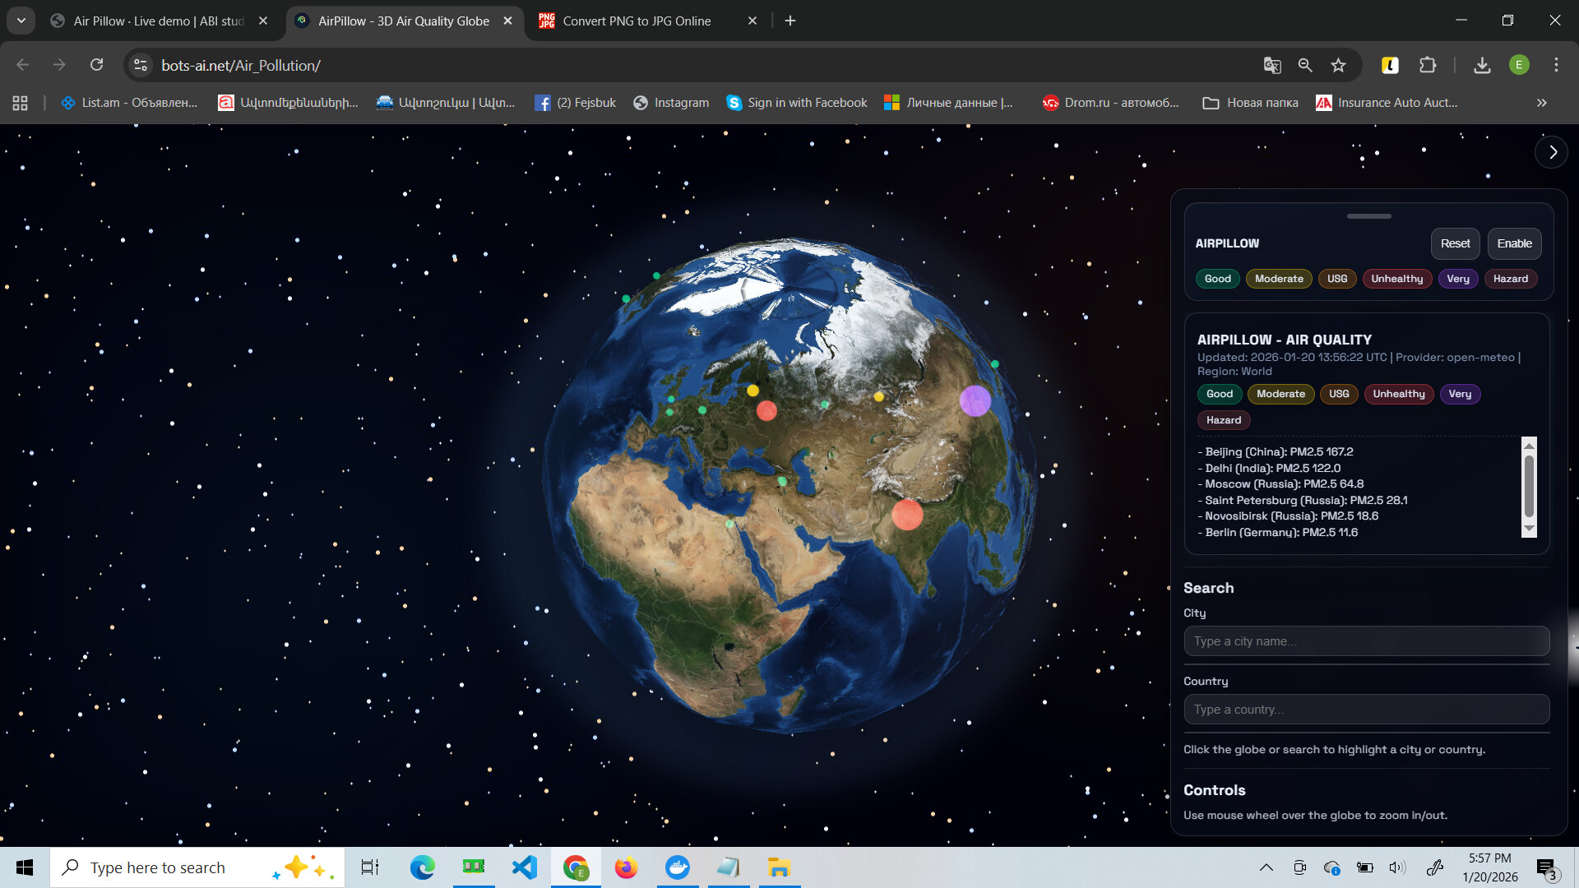The image size is (1579, 888).
Task: Click the Google Translate icon in the address bar
Action: pyautogui.click(x=1271, y=65)
